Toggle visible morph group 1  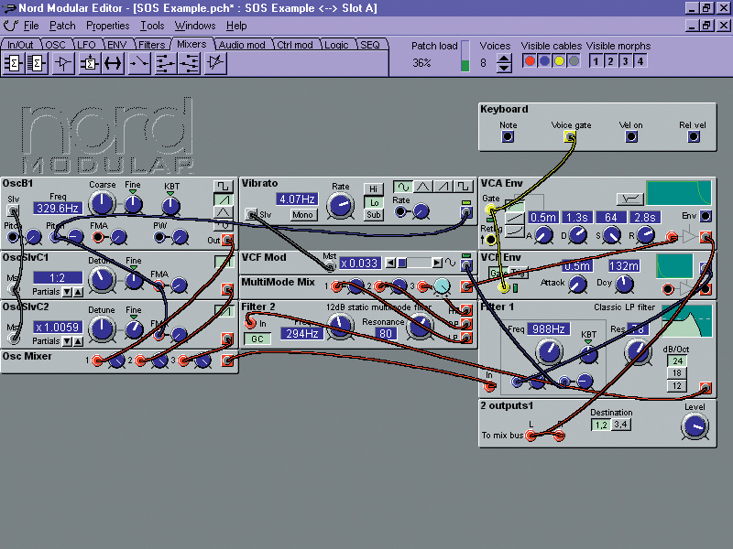pyautogui.click(x=596, y=61)
